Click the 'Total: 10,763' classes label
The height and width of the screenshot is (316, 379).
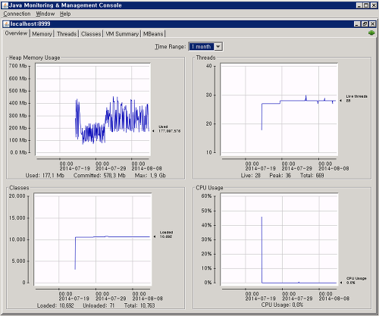tap(139, 305)
